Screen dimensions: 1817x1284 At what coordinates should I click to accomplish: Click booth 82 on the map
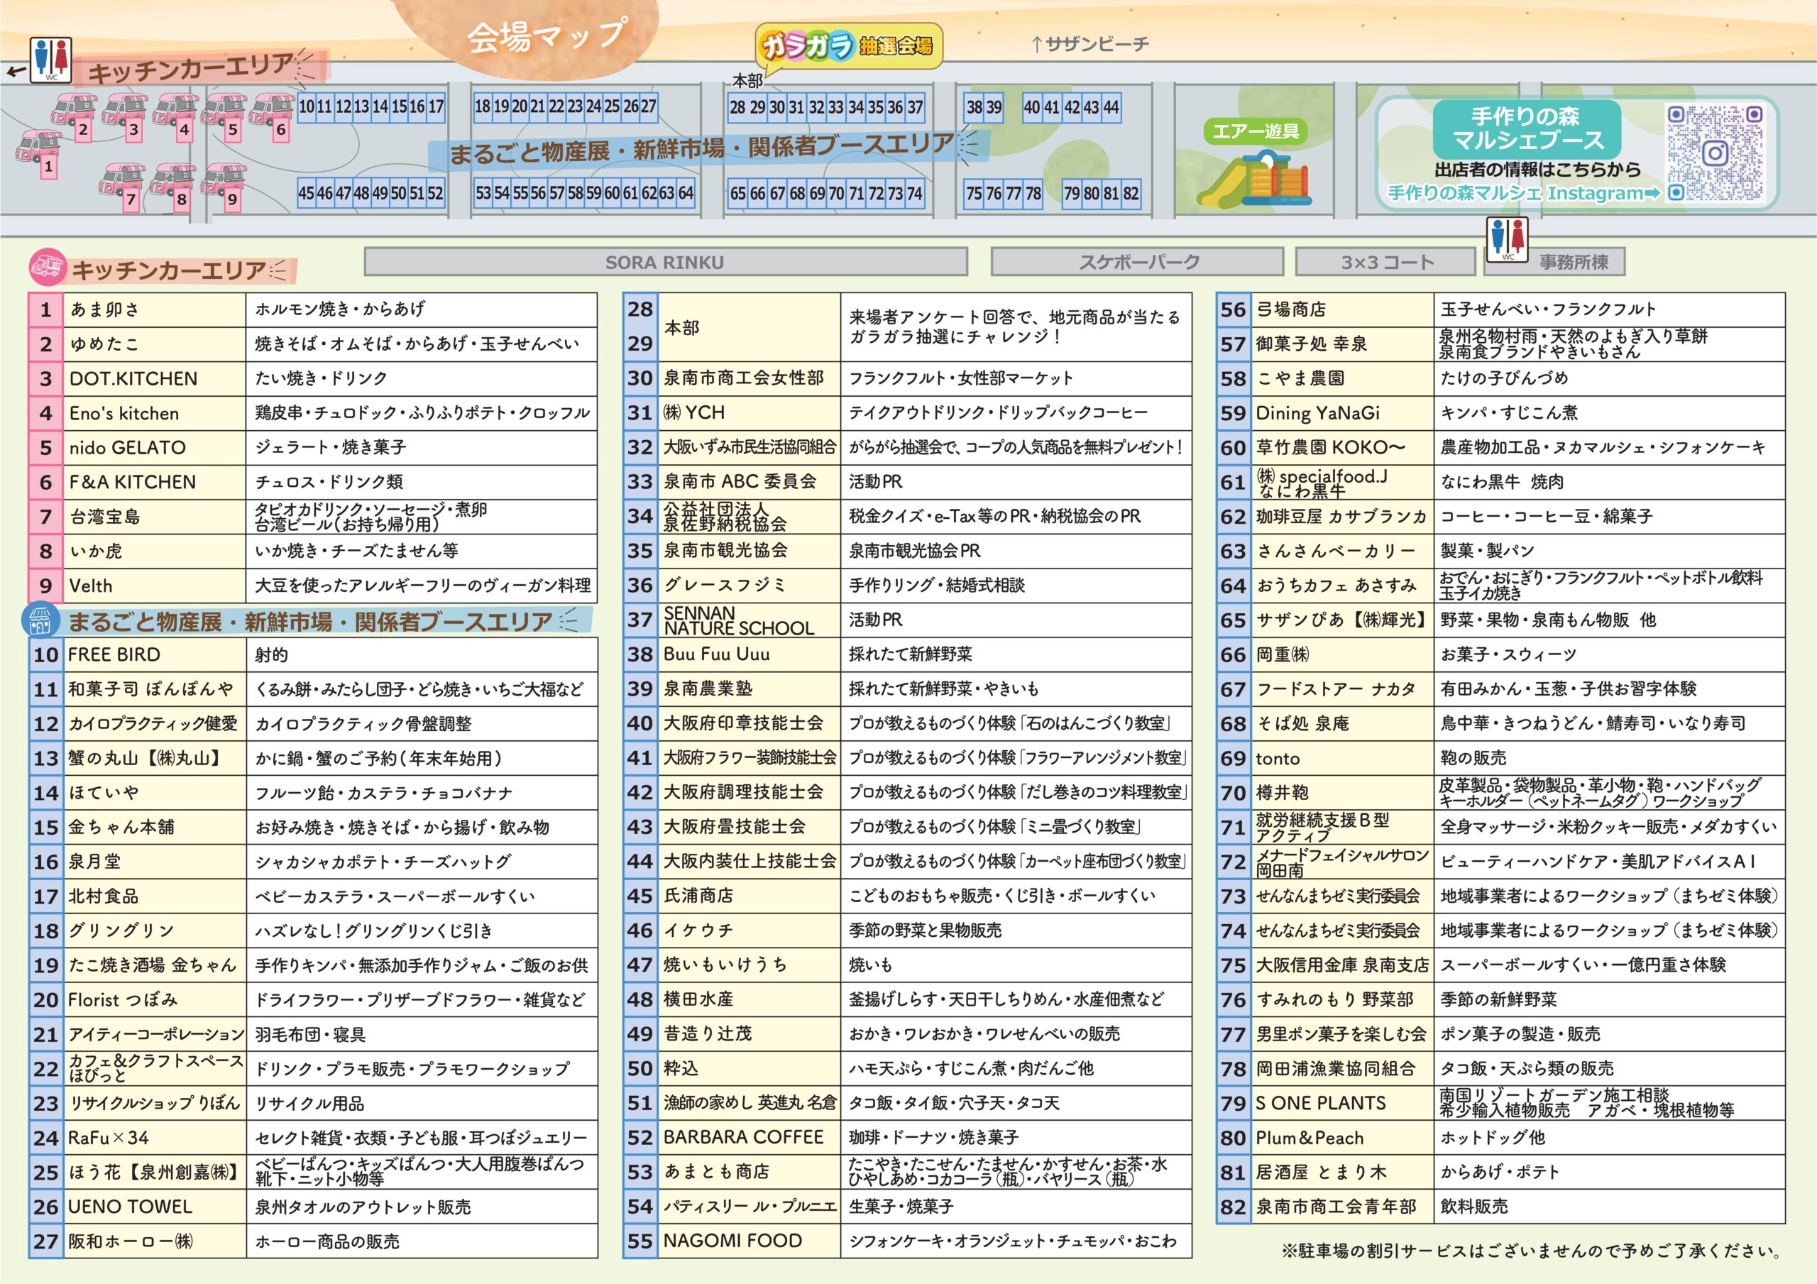[x=1131, y=193]
